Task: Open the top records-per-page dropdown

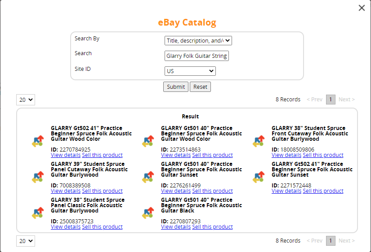Action: click(26, 100)
